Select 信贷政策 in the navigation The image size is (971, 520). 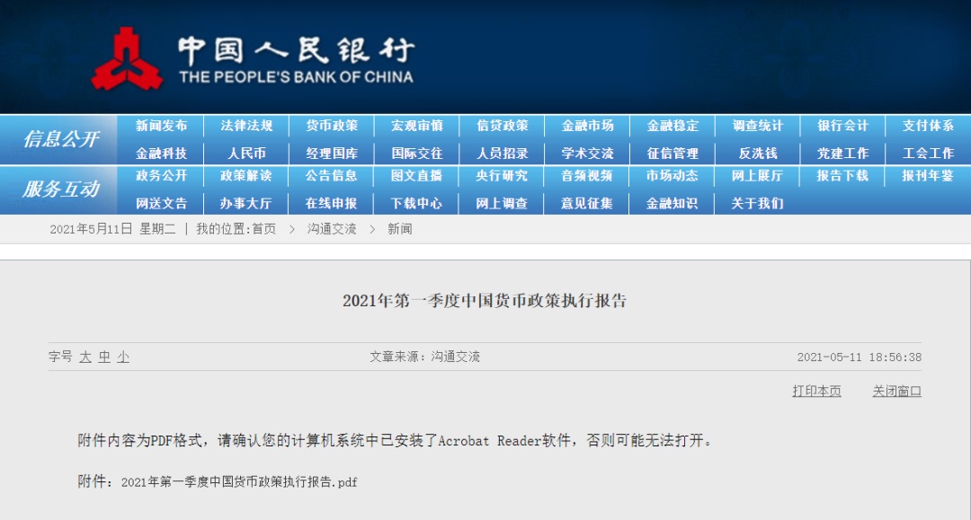click(x=503, y=126)
